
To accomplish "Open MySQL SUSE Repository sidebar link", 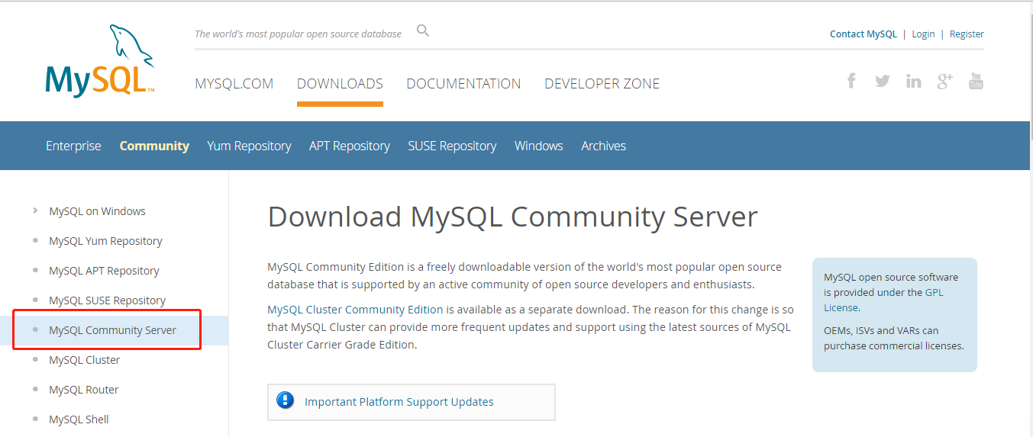I will 107,300.
